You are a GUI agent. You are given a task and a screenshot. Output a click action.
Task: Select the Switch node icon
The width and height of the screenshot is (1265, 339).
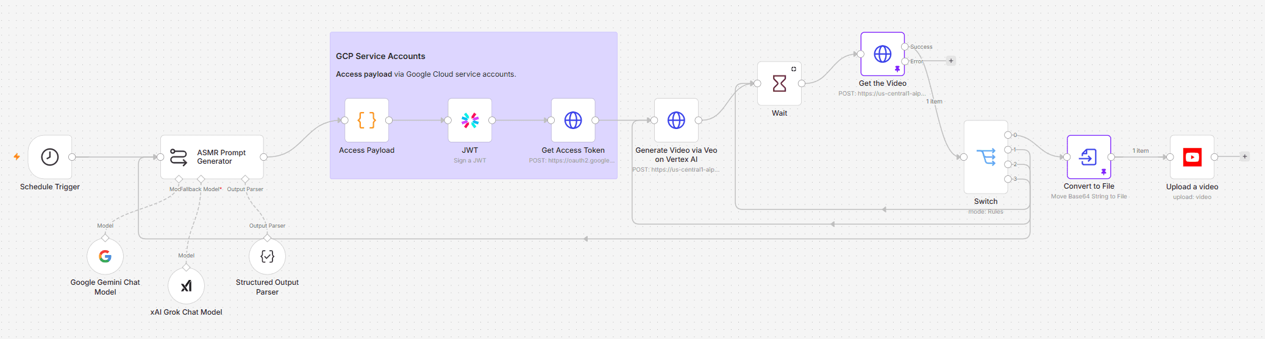986,157
